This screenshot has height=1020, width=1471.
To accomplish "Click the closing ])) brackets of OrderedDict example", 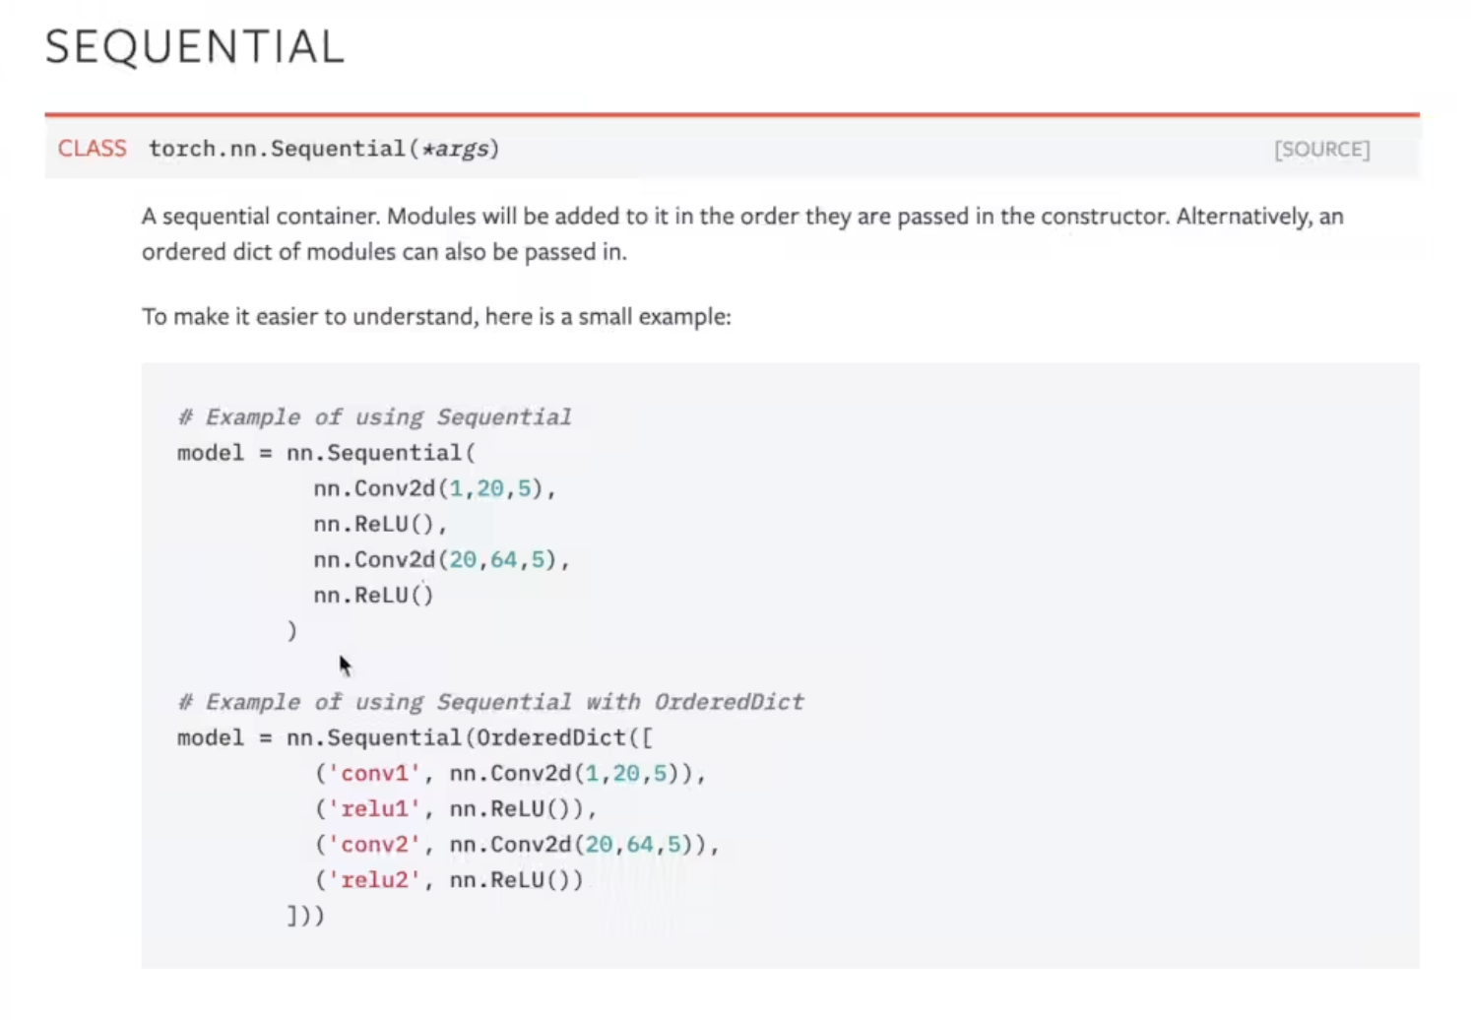I will 305,915.
